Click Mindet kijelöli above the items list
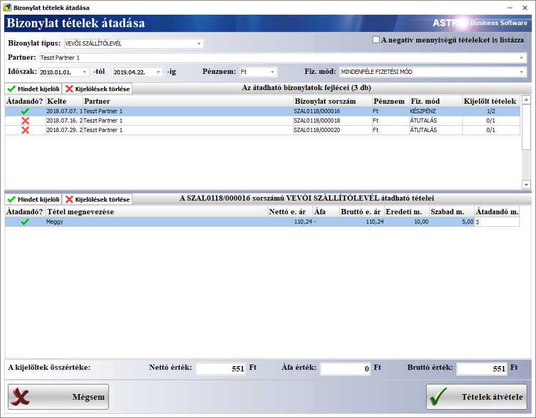Viewport: 536px width, 418px height. pyautogui.click(x=33, y=200)
